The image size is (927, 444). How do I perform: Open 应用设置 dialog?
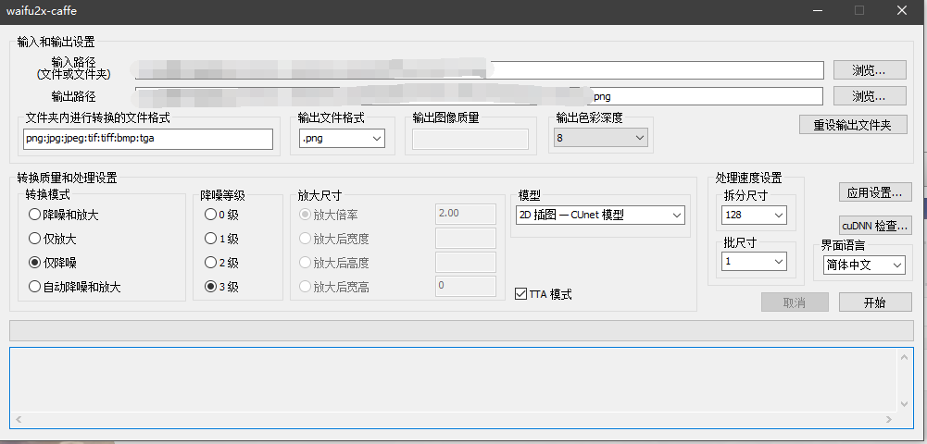pyautogui.click(x=875, y=192)
